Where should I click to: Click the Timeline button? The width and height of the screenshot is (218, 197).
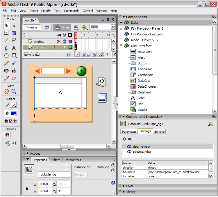(x=32, y=27)
